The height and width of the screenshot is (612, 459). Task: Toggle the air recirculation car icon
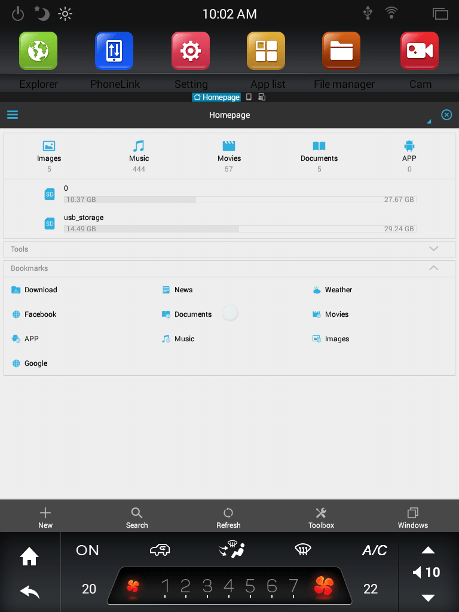[x=160, y=550]
